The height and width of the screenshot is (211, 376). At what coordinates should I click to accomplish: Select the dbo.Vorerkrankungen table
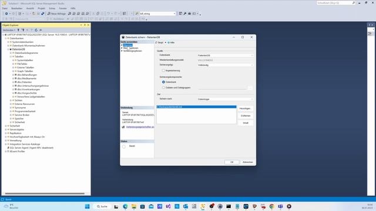click(x=29, y=90)
